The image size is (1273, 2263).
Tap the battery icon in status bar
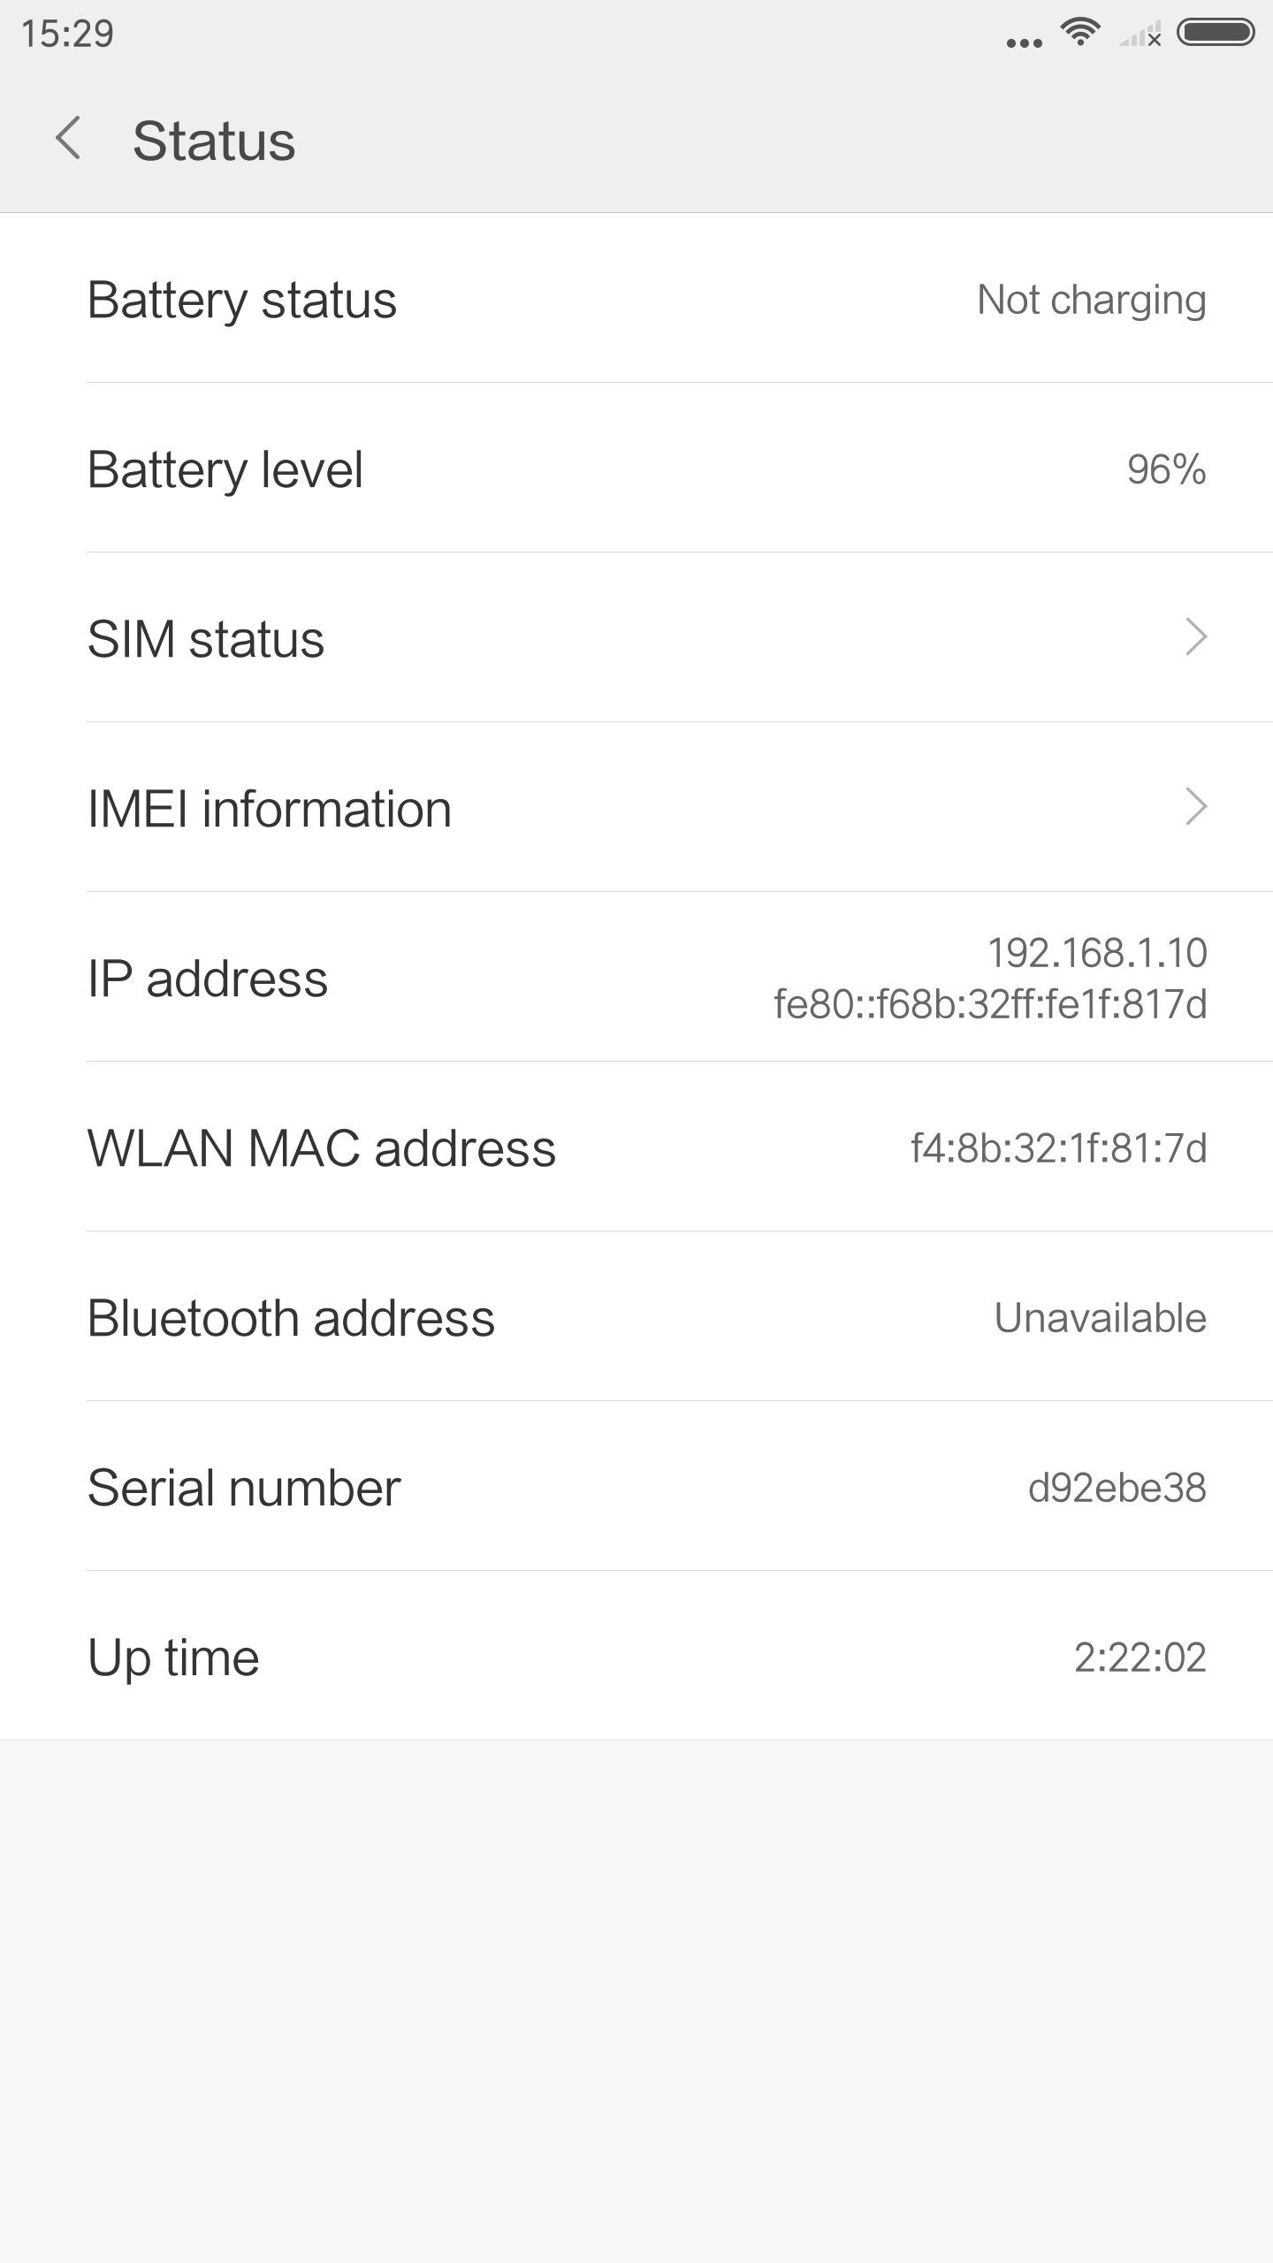click(x=1216, y=33)
